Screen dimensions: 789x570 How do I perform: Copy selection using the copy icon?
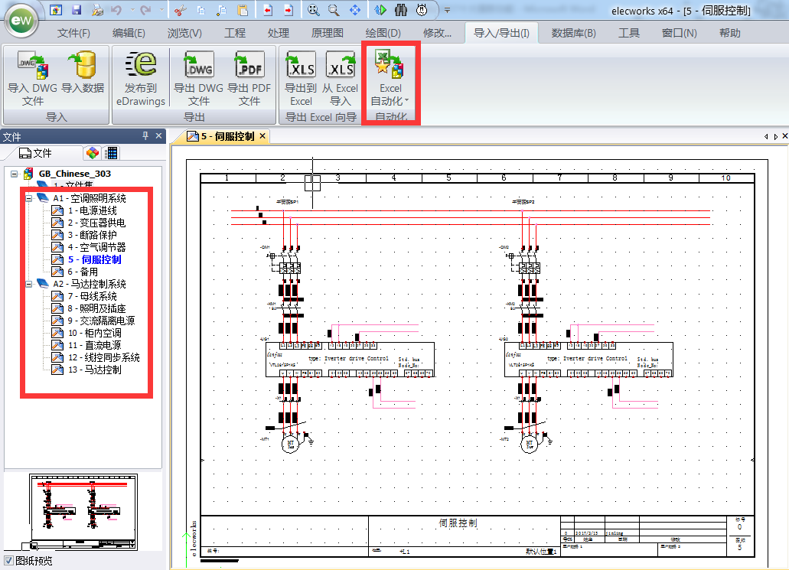tap(201, 9)
